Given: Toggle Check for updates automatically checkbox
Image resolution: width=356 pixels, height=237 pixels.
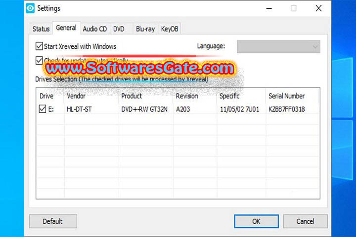Looking at the screenshot, I should [39, 60].
